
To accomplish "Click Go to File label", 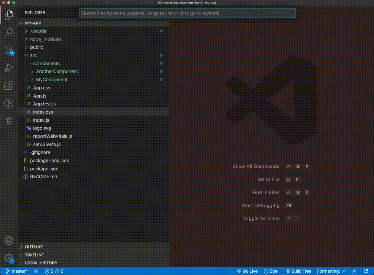I will [x=268, y=179].
